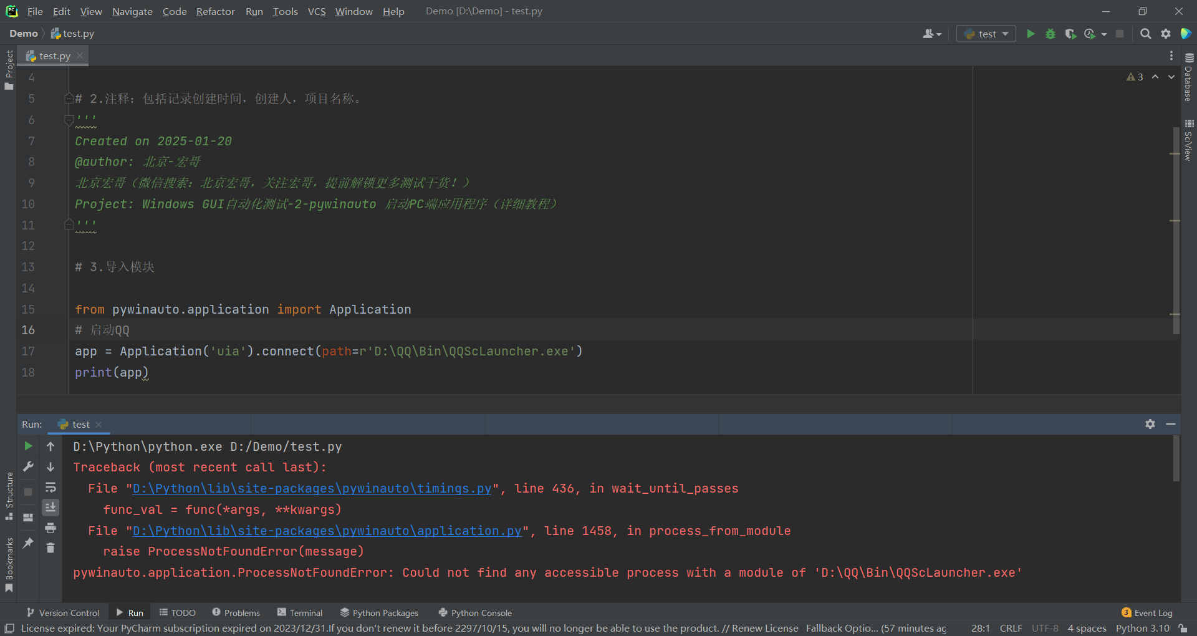Switch to the Terminal tab
1197x636 pixels.
300,613
